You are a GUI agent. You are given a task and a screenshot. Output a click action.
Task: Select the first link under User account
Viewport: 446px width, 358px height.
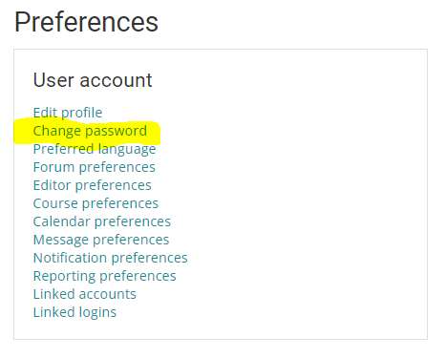[68, 113]
